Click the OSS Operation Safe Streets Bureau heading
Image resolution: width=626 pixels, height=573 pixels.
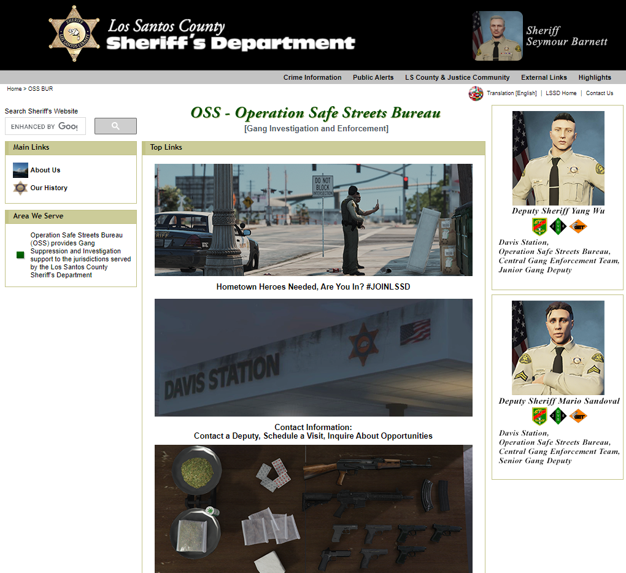tap(316, 113)
